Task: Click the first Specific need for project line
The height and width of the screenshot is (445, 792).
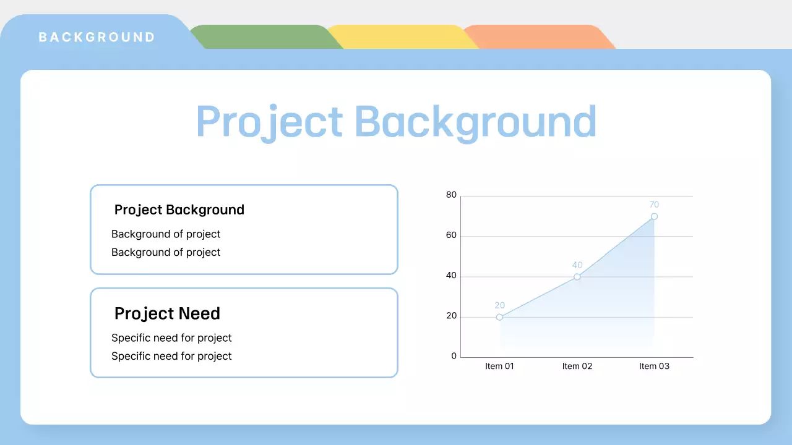Action: (x=171, y=338)
